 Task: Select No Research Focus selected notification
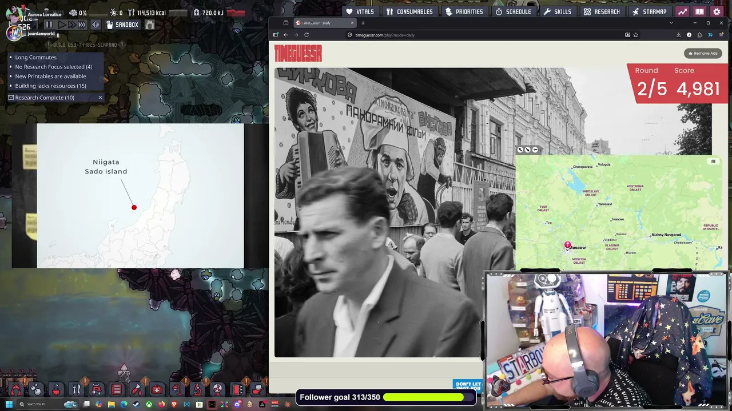[54, 67]
